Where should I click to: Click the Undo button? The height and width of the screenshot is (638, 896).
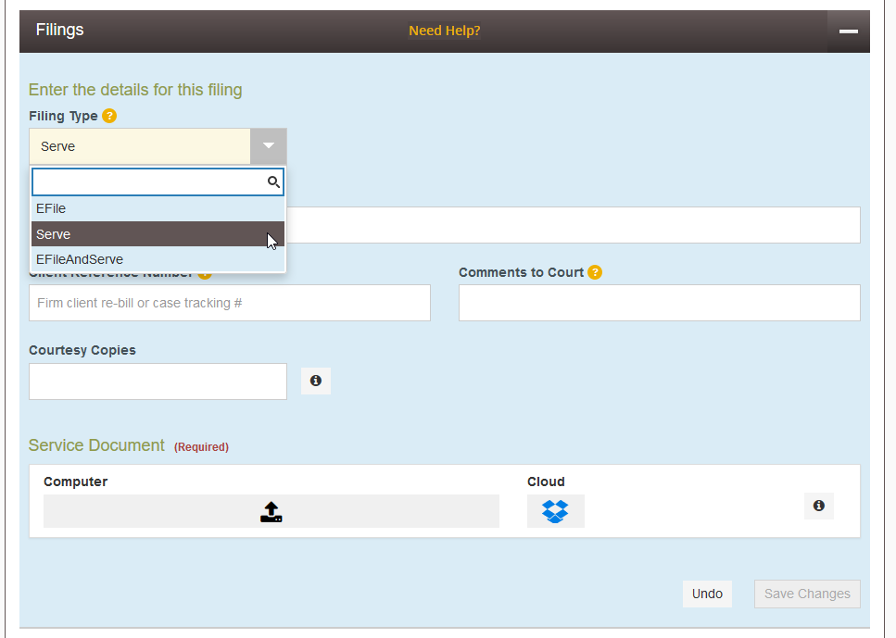(706, 594)
